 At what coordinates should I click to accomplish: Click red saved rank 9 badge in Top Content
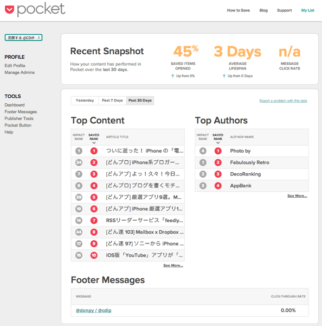coord(94,243)
